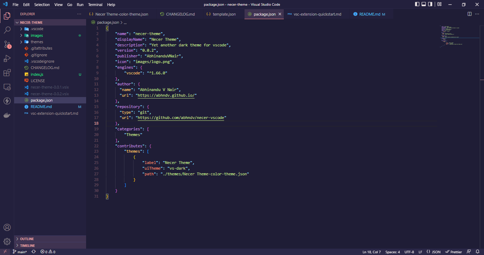Click the remote window indicator in status bar

click(5, 252)
